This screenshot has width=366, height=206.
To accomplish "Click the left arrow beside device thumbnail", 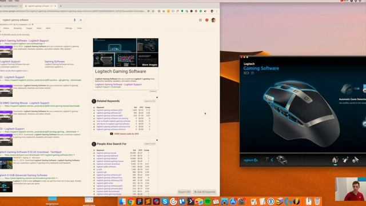I will tap(272, 160).
